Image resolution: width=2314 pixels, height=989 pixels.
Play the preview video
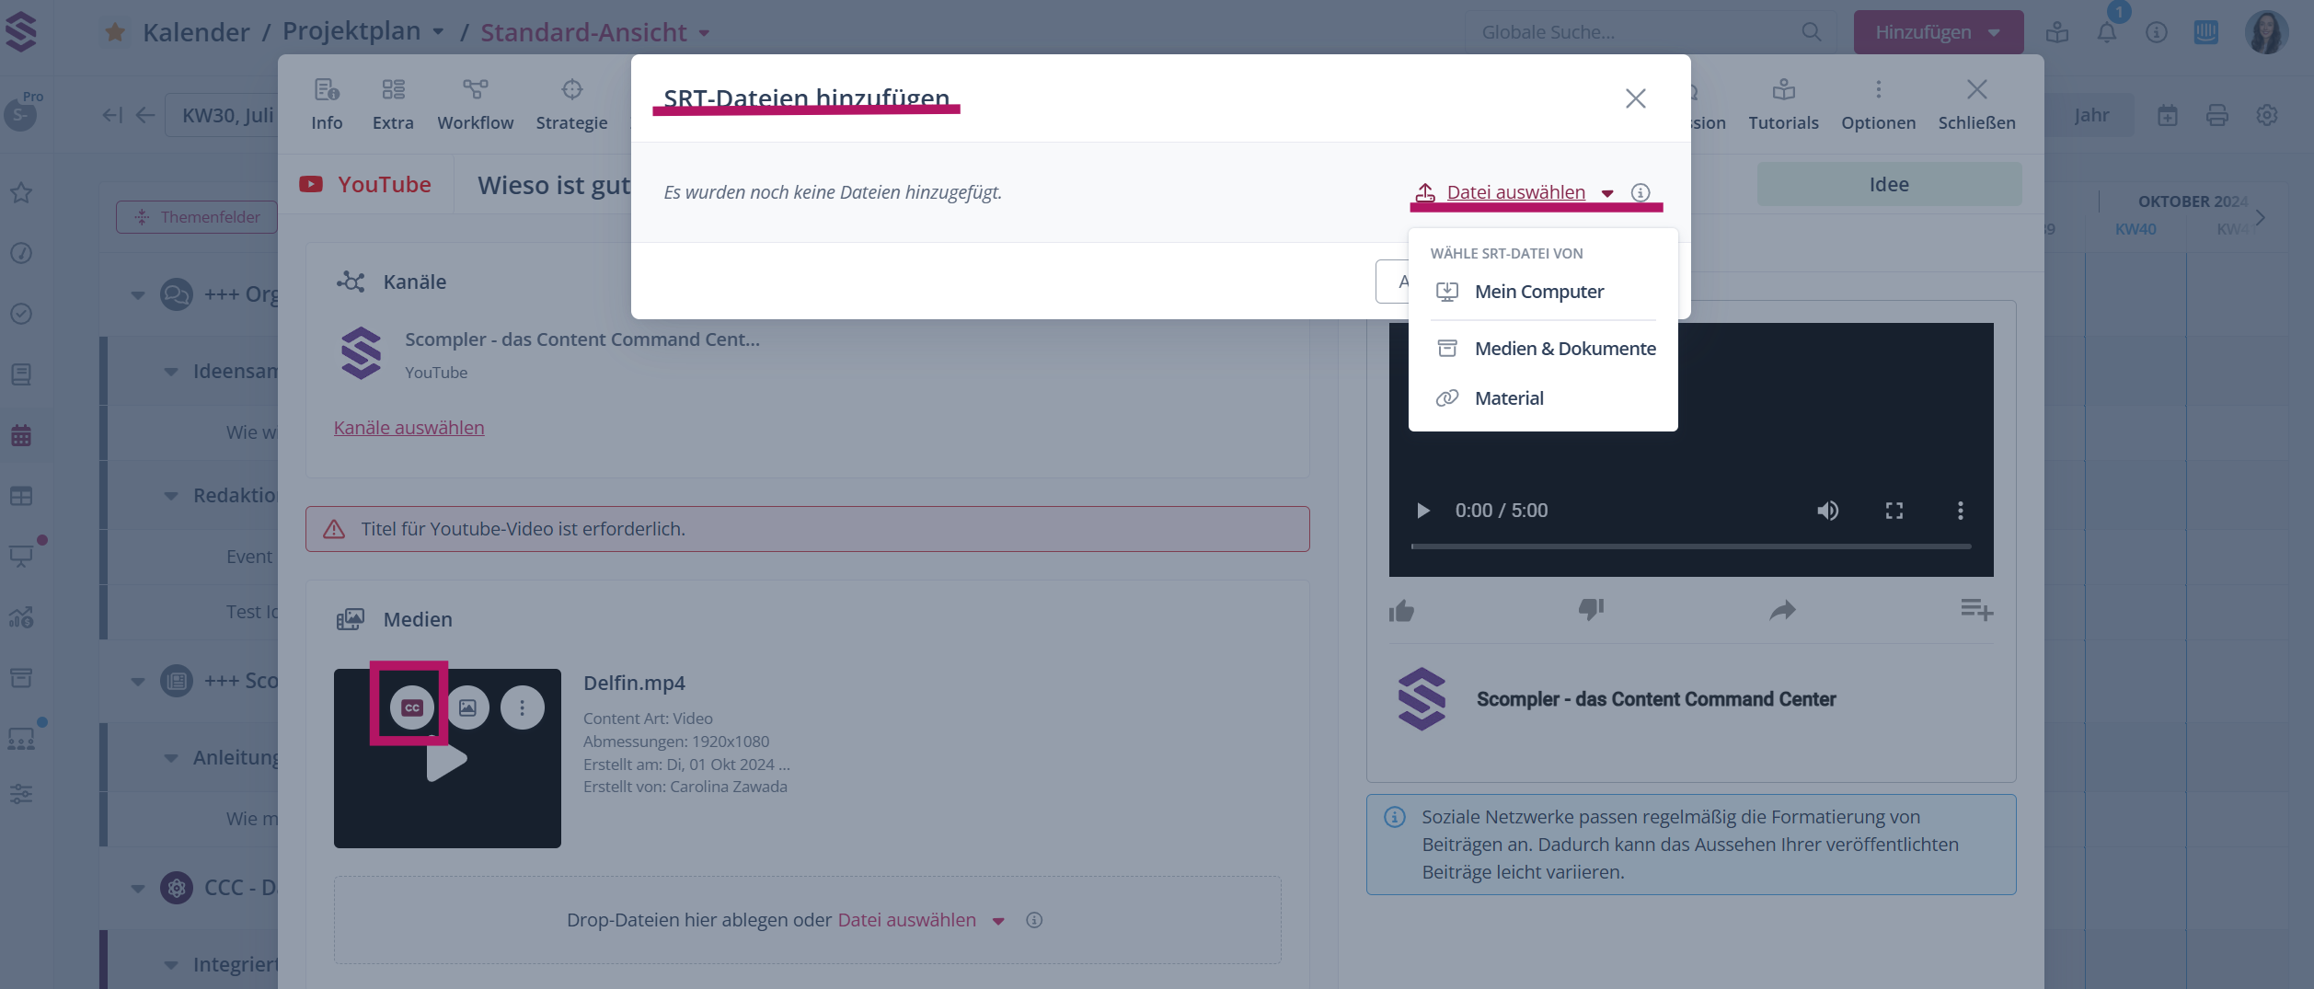click(x=1422, y=511)
